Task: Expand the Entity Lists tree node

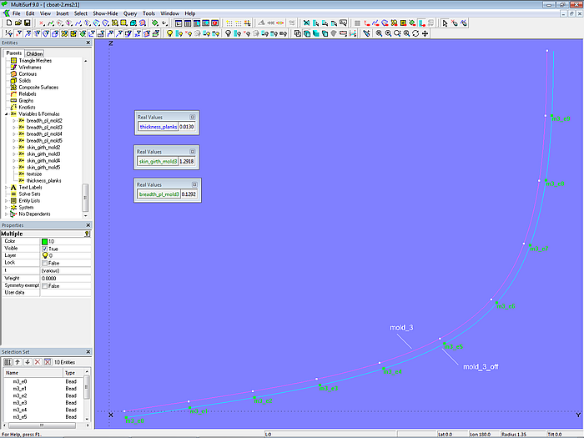Action: point(7,200)
